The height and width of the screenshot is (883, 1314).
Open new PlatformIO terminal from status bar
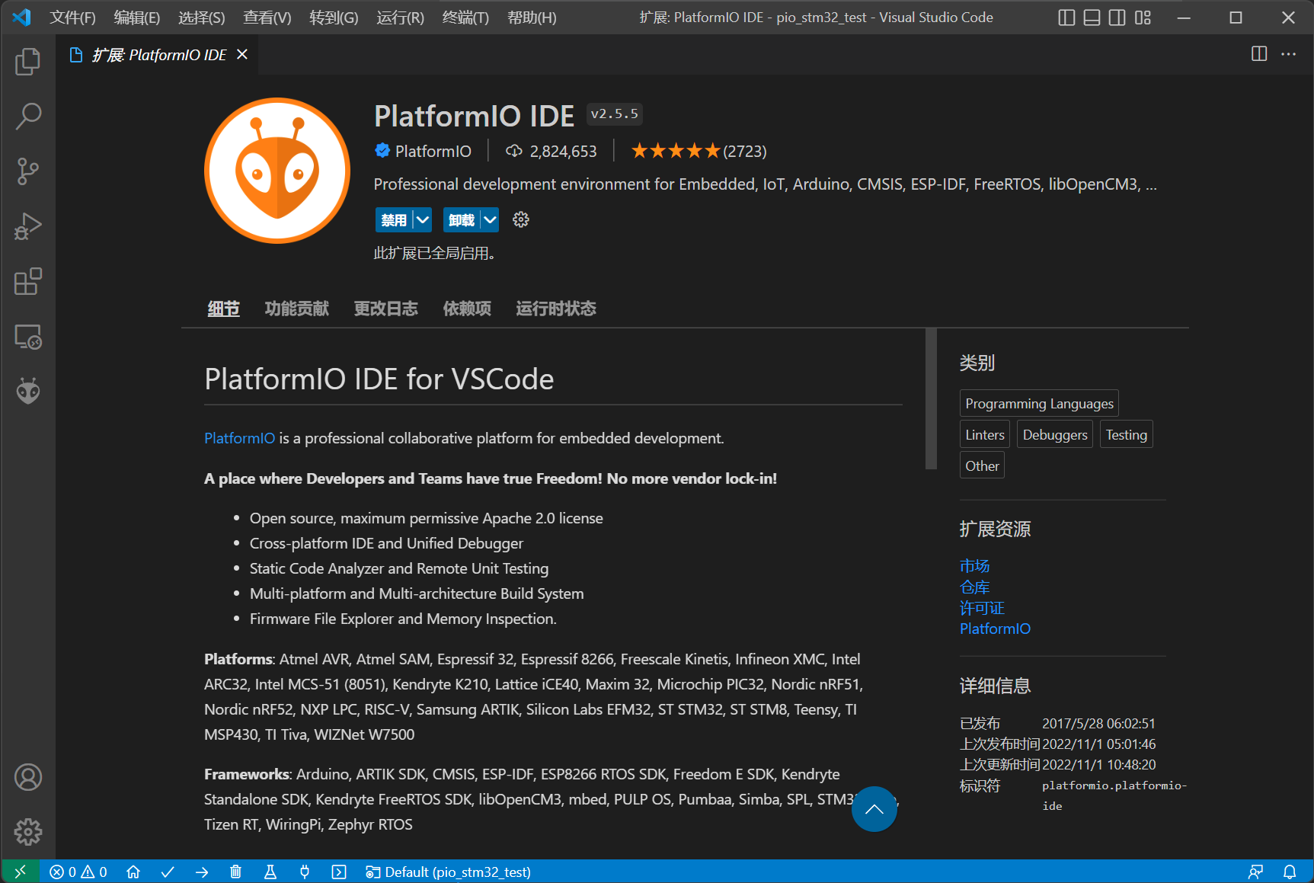coord(339,872)
